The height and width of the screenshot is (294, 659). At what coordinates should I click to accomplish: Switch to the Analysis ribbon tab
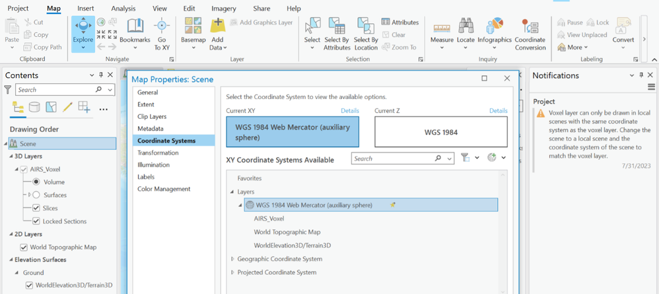point(123,9)
